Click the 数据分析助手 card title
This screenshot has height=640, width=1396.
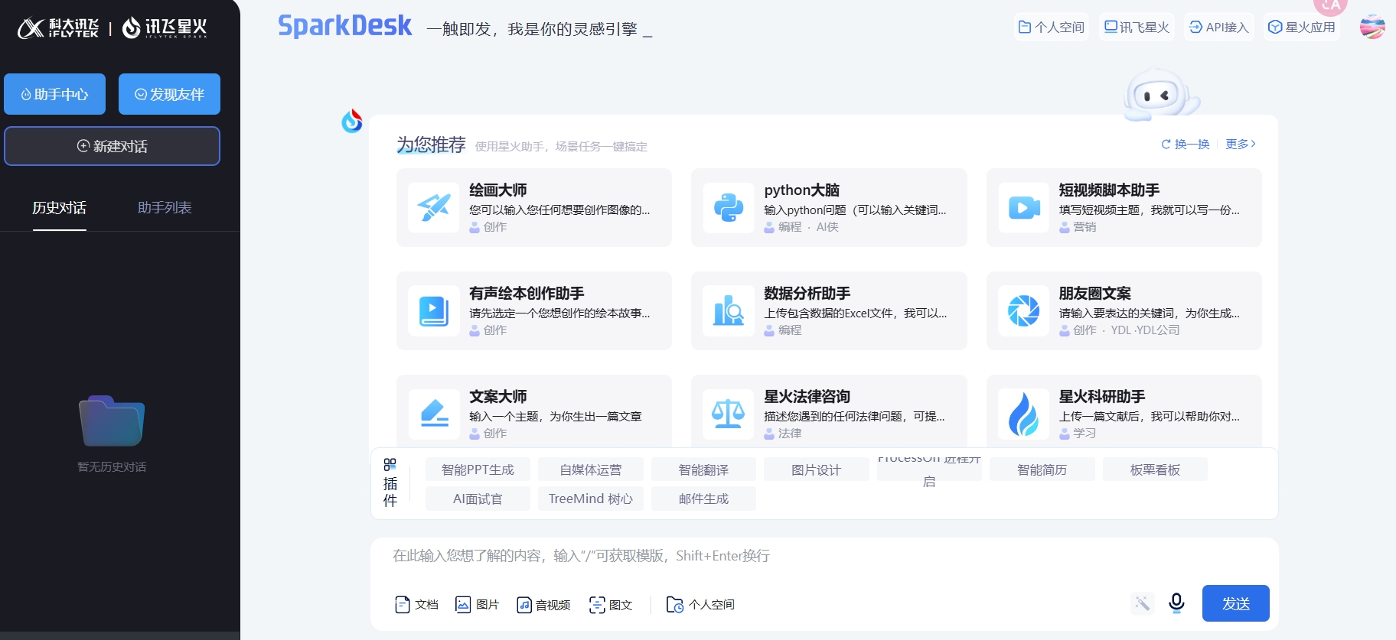pos(807,293)
